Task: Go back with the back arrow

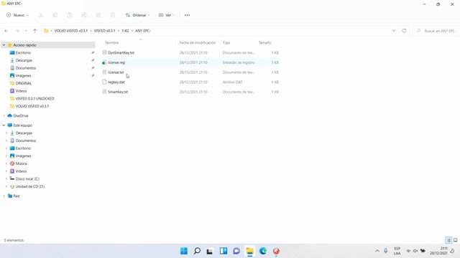Action: (x=6, y=31)
